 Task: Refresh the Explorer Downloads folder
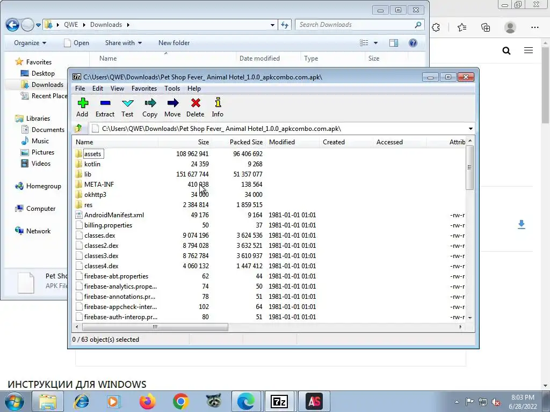pos(285,25)
